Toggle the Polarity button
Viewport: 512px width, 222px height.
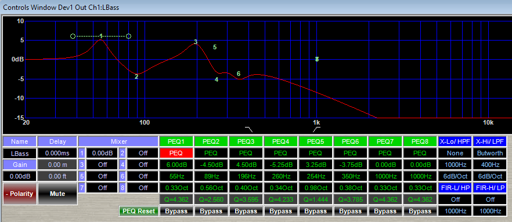[19, 194]
